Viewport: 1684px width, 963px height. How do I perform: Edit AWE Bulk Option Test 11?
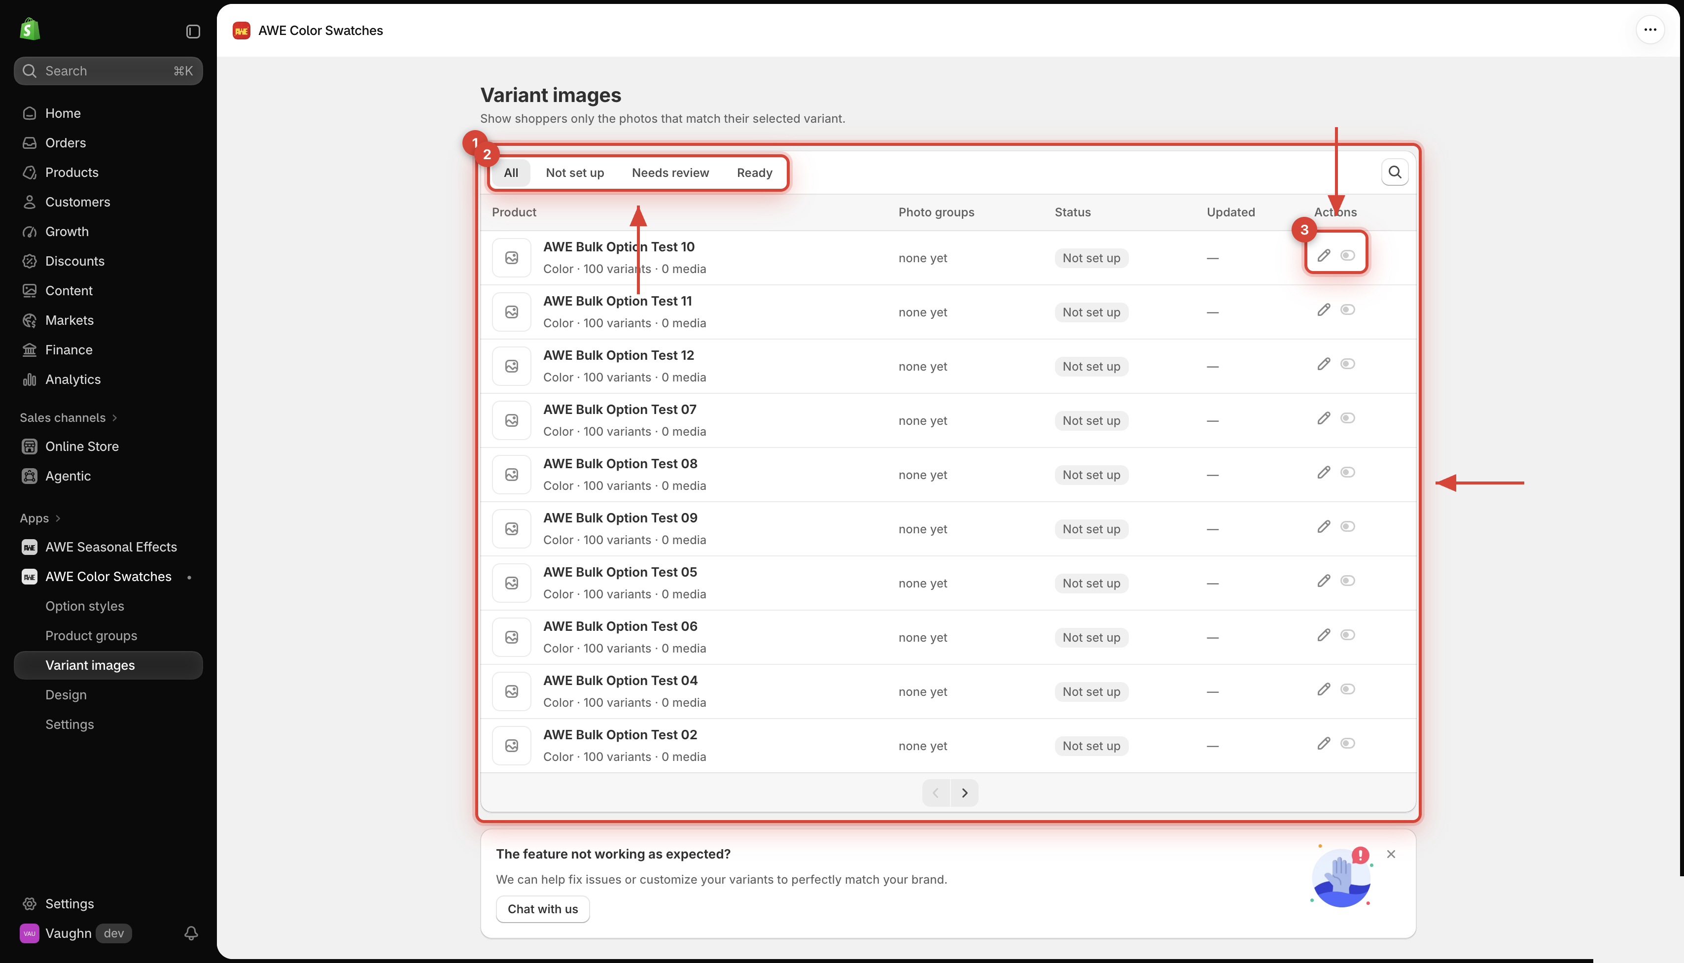1324,310
